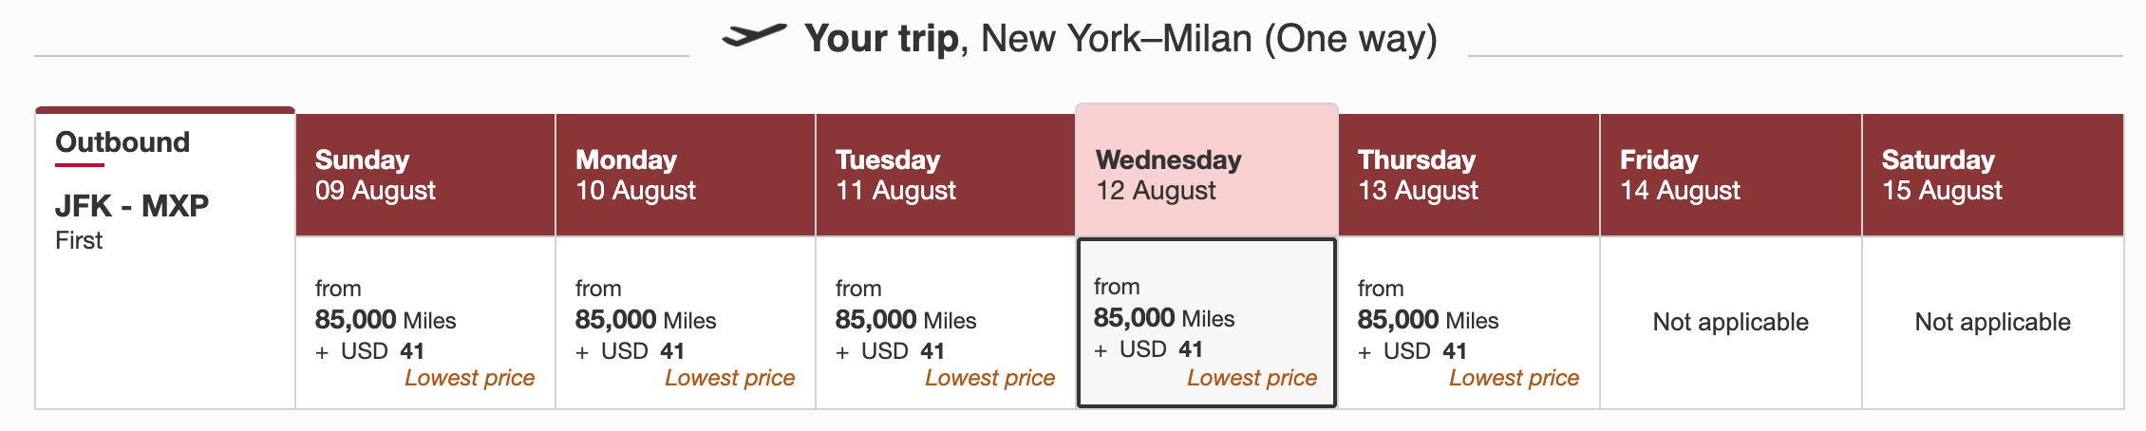Click the Your trip New York–Milan heading
The height and width of the screenshot is (431, 2146).
(1120, 39)
